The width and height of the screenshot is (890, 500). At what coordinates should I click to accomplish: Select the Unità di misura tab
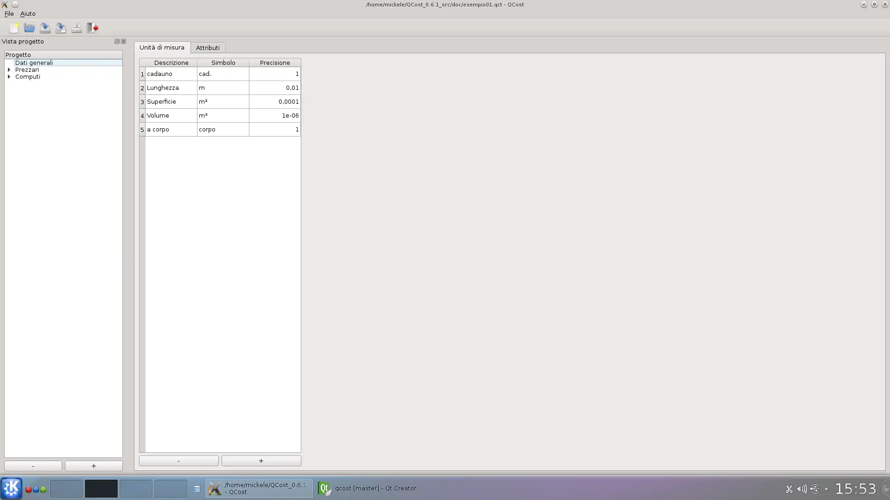(161, 48)
